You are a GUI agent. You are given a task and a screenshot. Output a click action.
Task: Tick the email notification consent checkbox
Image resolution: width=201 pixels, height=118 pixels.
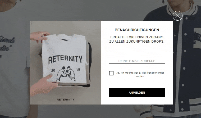coord(111,73)
